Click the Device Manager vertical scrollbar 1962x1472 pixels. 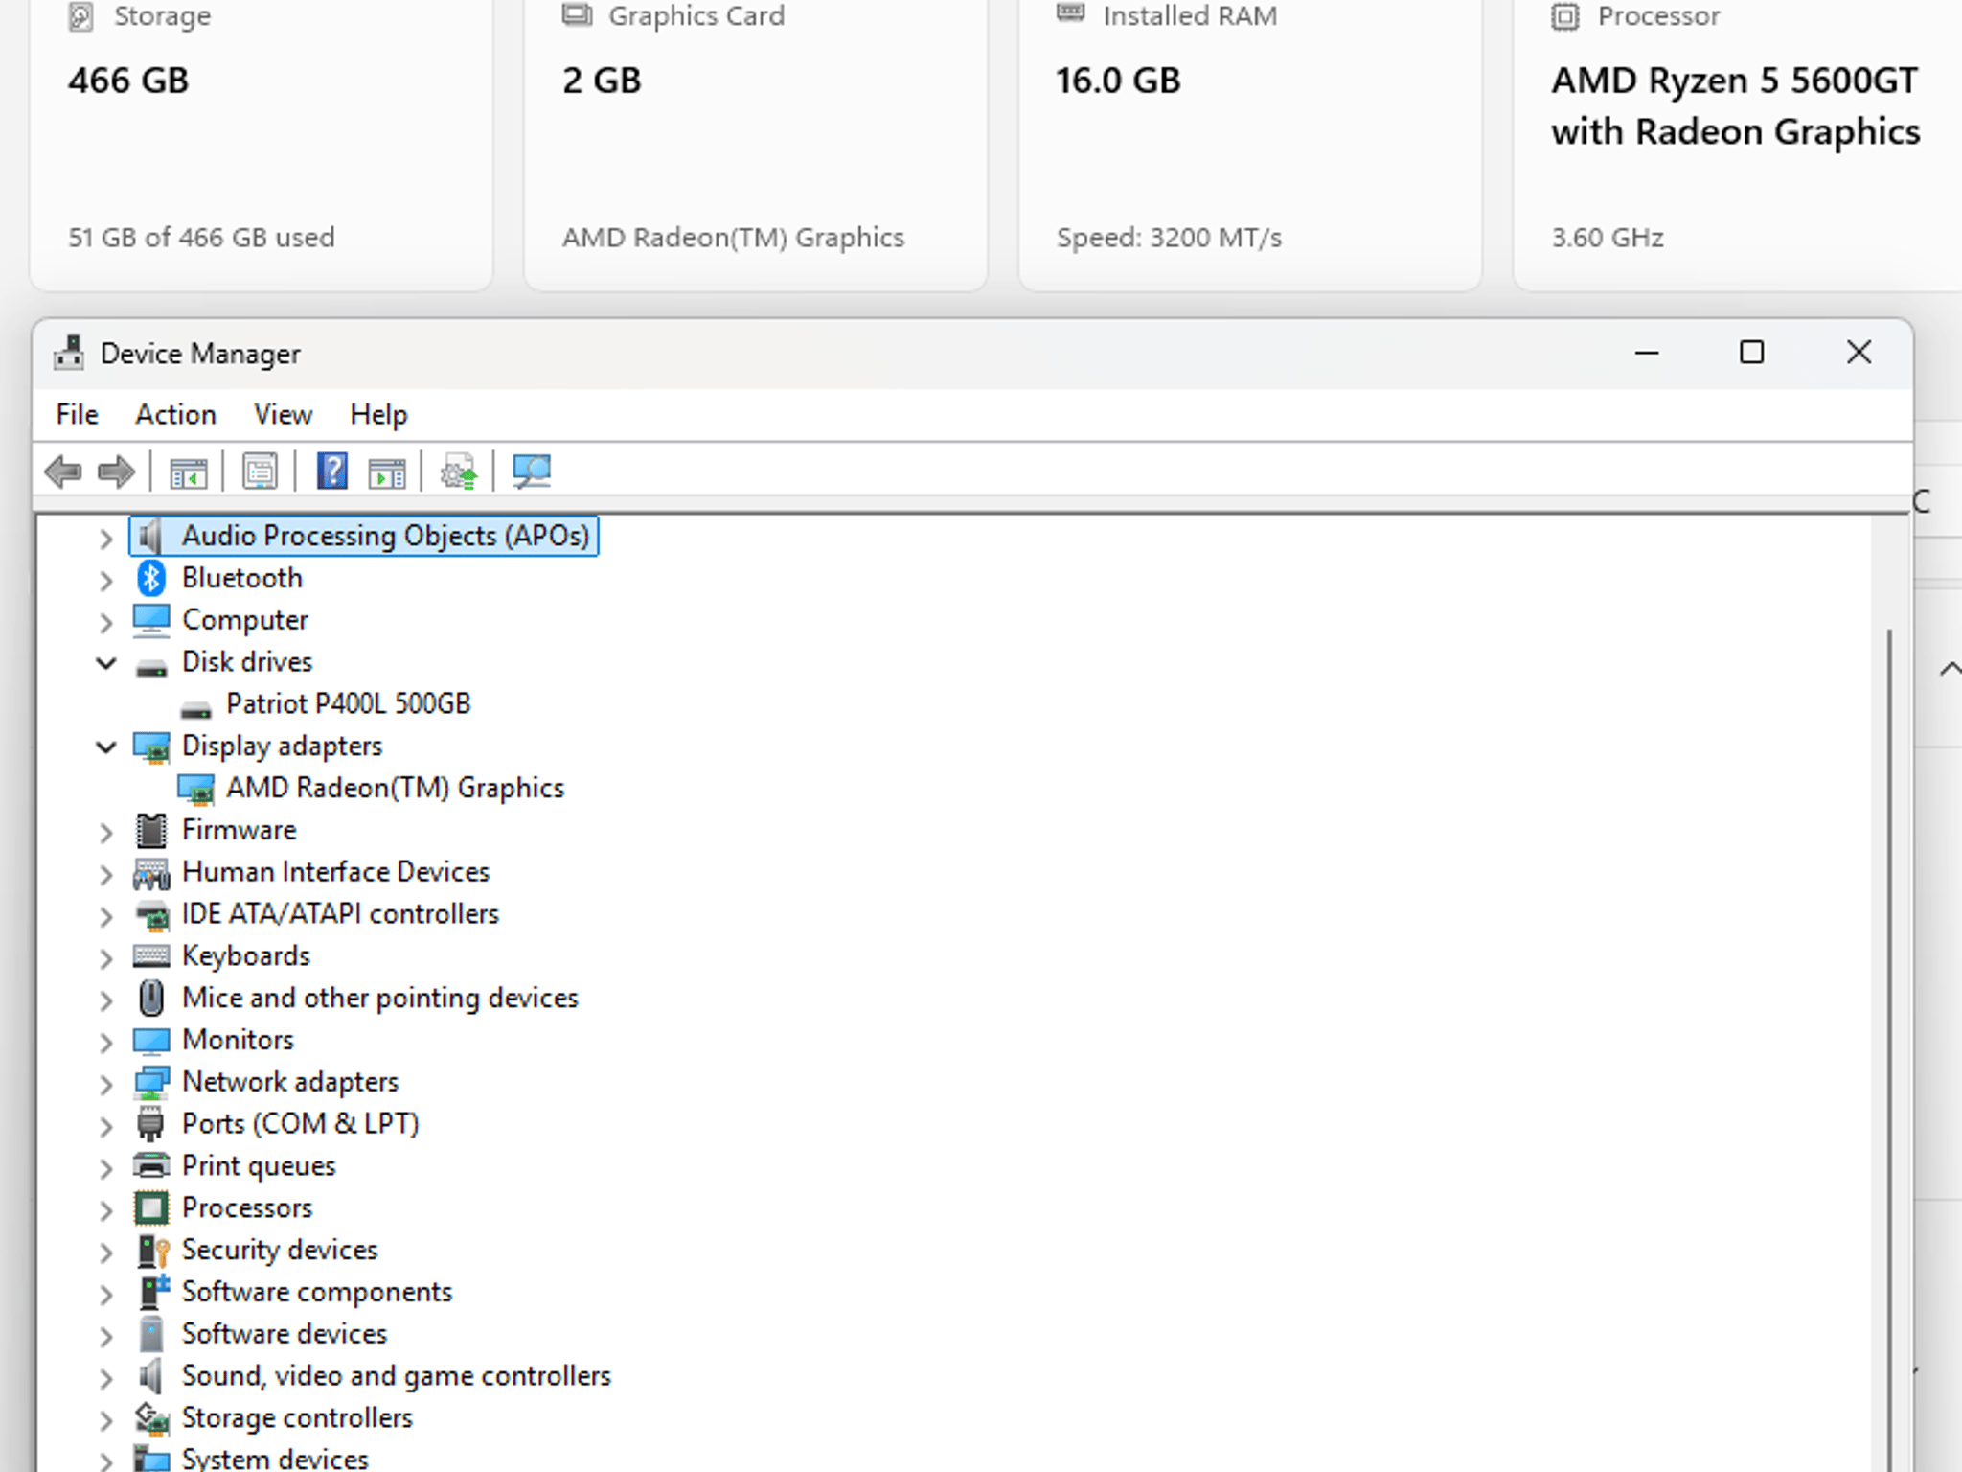tap(1889, 1049)
